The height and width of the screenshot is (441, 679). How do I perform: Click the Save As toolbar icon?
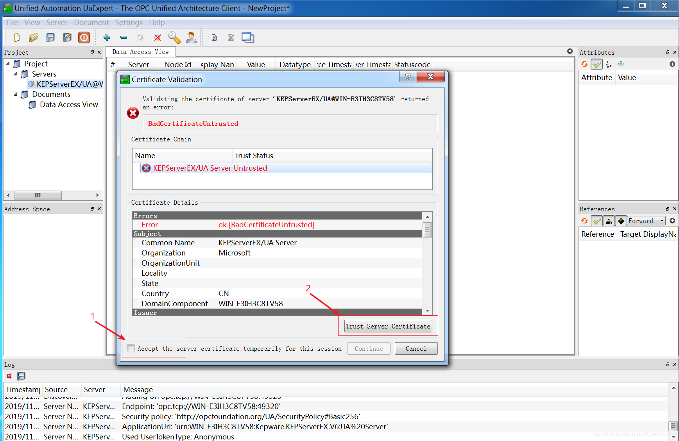67,37
